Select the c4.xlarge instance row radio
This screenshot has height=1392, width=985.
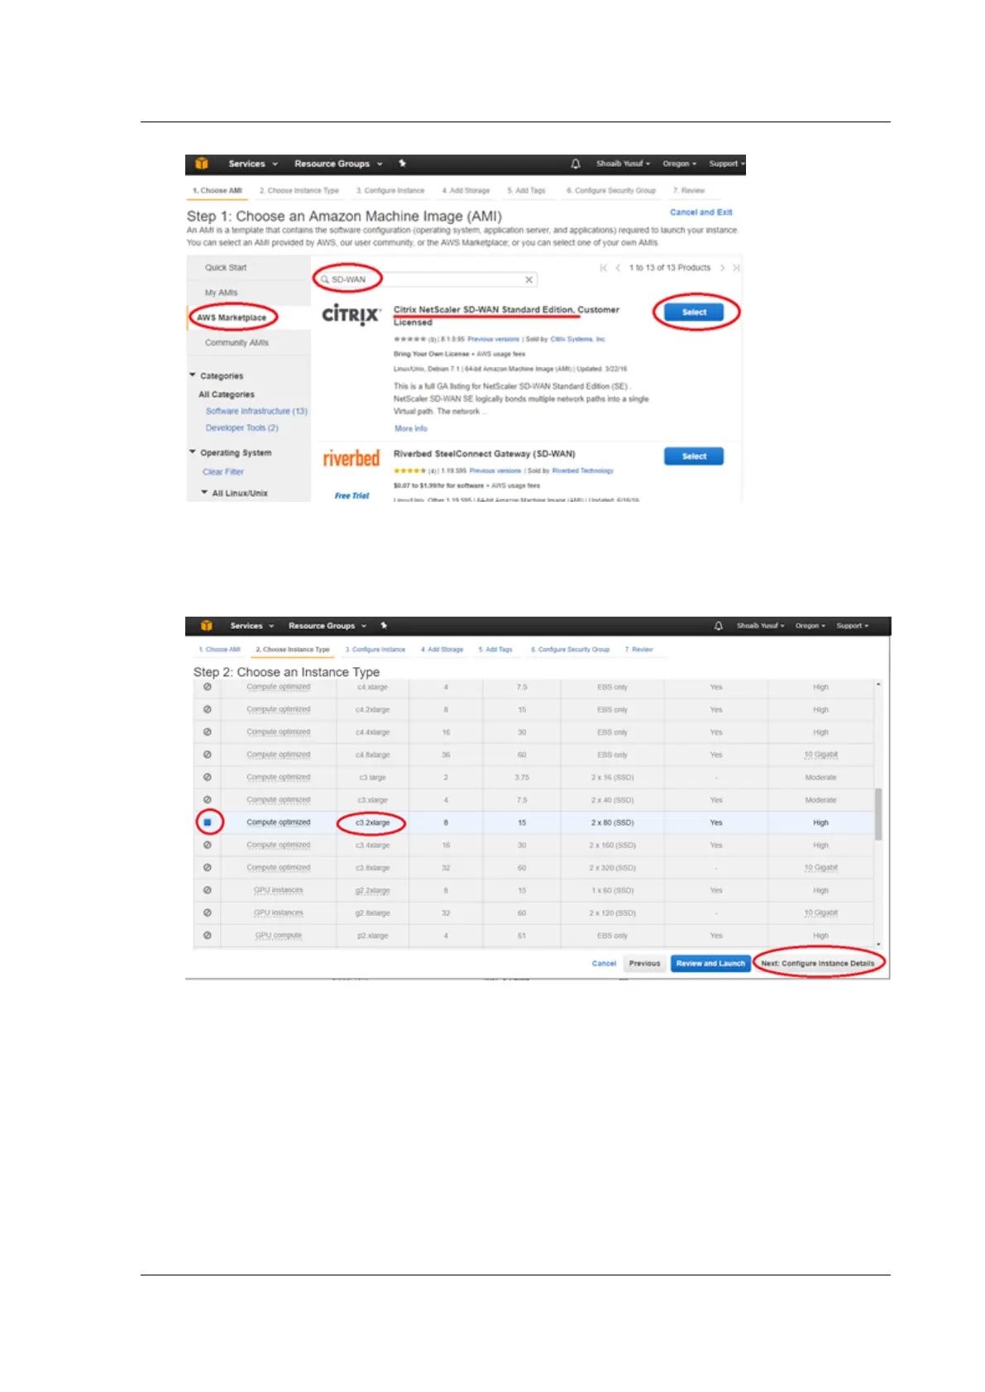208,687
